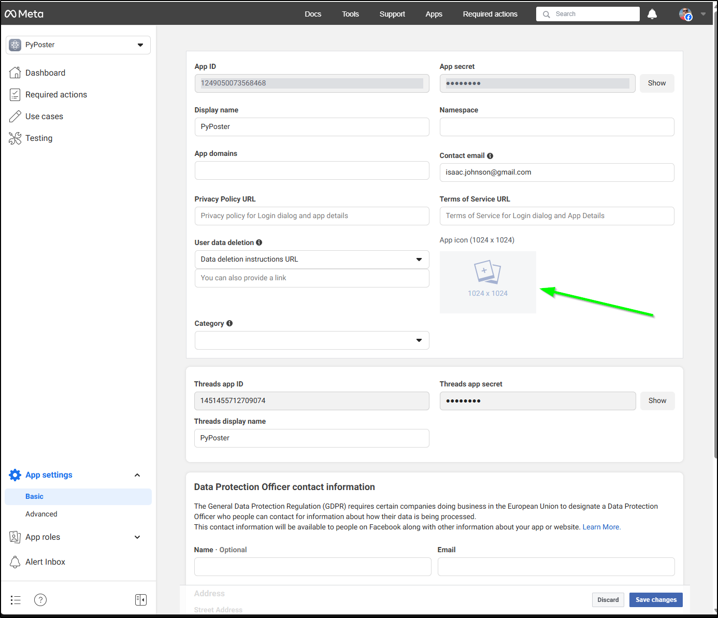Follow the Learn More link
The width and height of the screenshot is (718, 618).
601,527
